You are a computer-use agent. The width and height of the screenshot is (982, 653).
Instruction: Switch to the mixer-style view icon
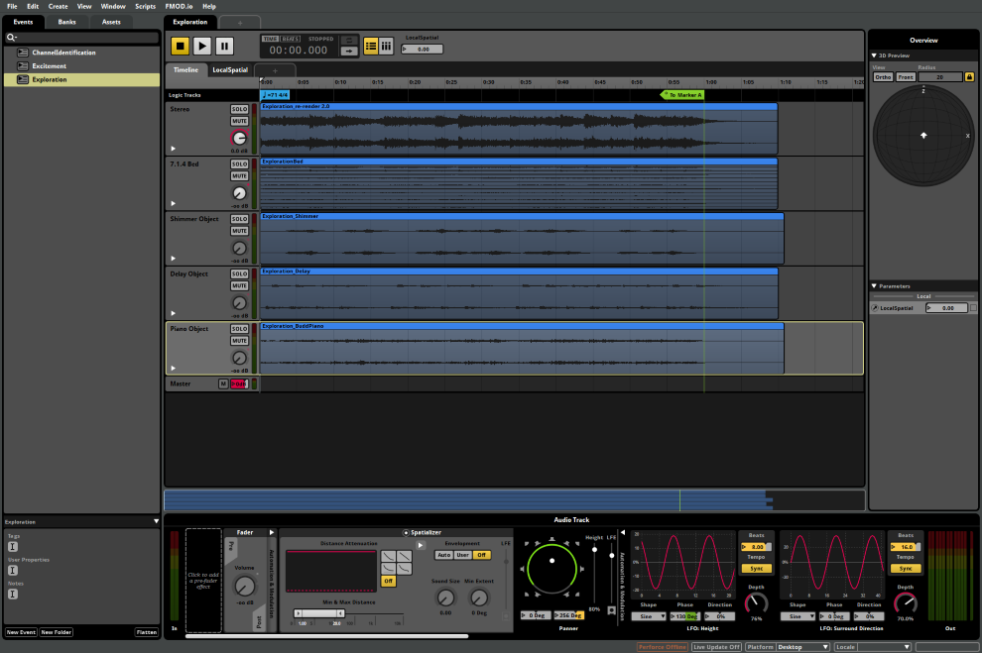386,46
